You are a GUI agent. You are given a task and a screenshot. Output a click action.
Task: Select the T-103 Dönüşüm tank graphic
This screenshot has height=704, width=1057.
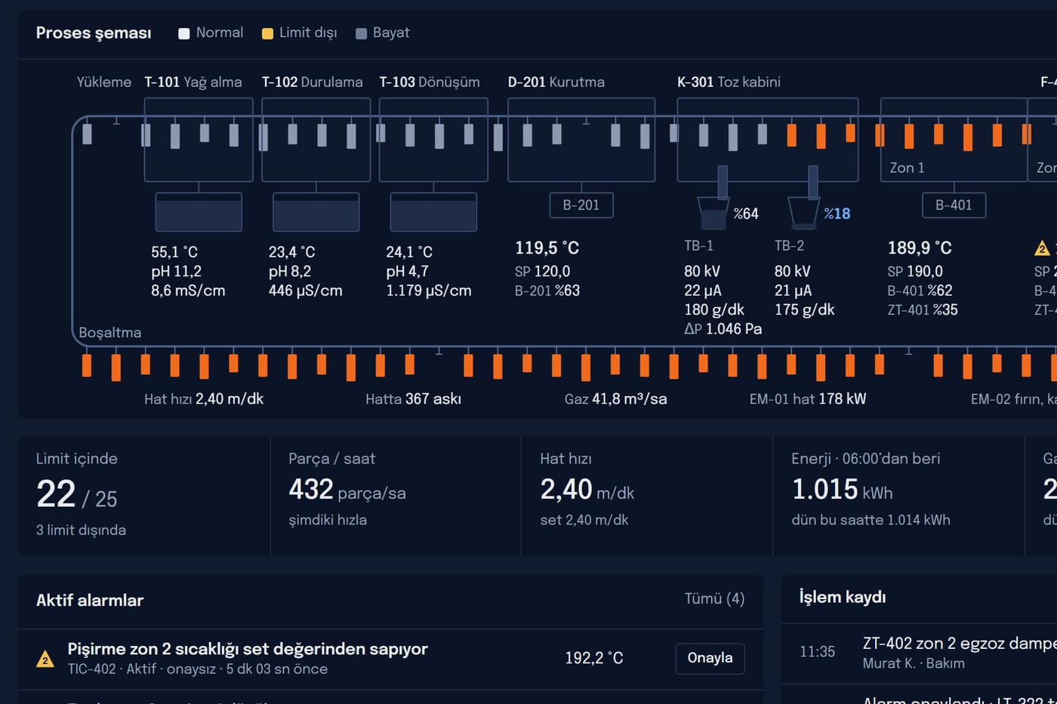pyautogui.click(x=433, y=212)
